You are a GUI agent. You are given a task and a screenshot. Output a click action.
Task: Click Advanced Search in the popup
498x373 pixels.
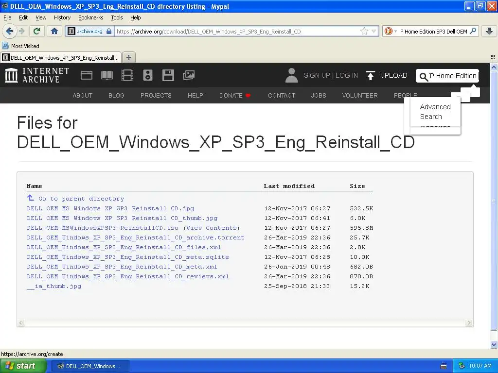tap(435, 112)
